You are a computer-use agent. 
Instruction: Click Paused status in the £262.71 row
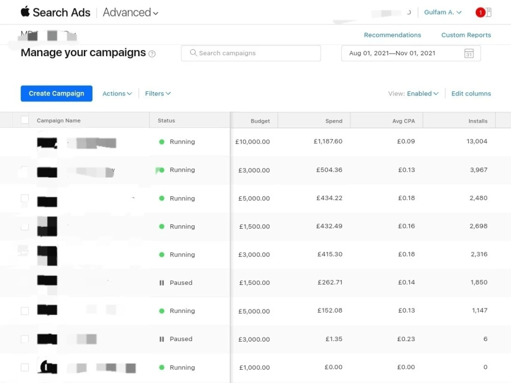coord(181,283)
